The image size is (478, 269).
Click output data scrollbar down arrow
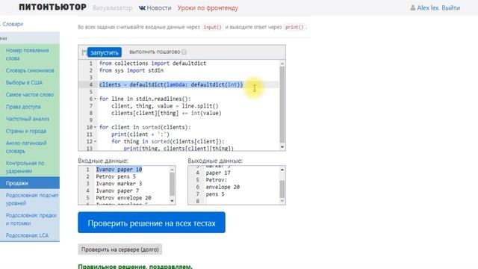click(282, 201)
